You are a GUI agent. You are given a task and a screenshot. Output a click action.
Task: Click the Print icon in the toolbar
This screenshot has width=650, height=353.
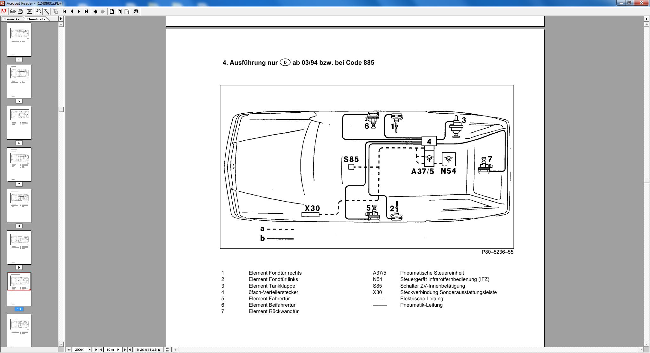[20, 11]
